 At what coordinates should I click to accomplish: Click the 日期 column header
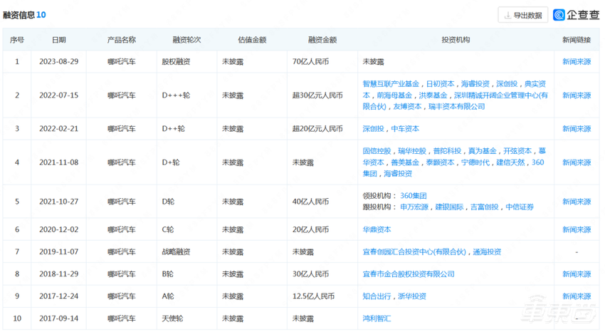pos(59,40)
